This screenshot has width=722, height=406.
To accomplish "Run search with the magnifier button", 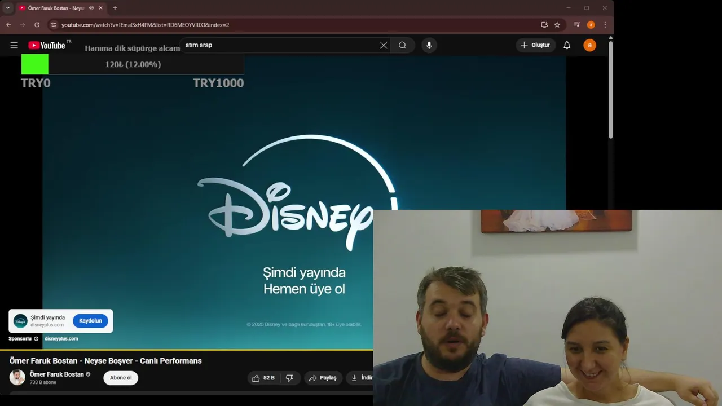I will (402, 45).
